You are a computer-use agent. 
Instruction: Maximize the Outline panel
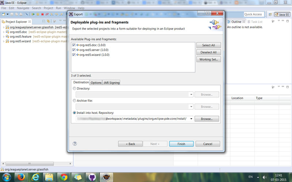(x=288, y=21)
